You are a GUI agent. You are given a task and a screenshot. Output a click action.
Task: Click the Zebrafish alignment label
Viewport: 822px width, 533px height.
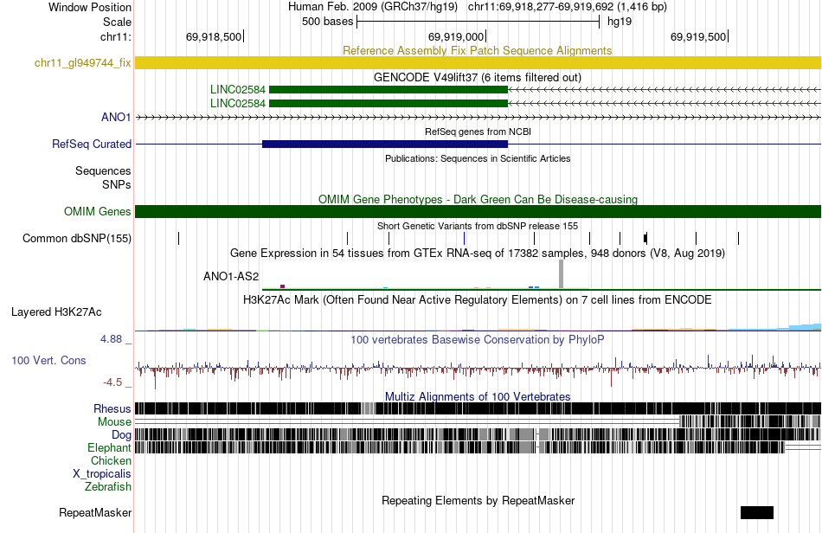click(108, 487)
